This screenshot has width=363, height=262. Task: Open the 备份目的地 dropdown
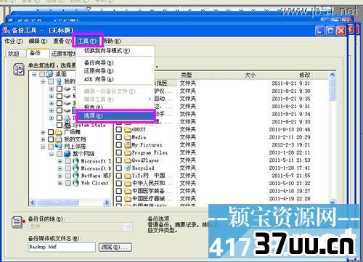point(129,227)
